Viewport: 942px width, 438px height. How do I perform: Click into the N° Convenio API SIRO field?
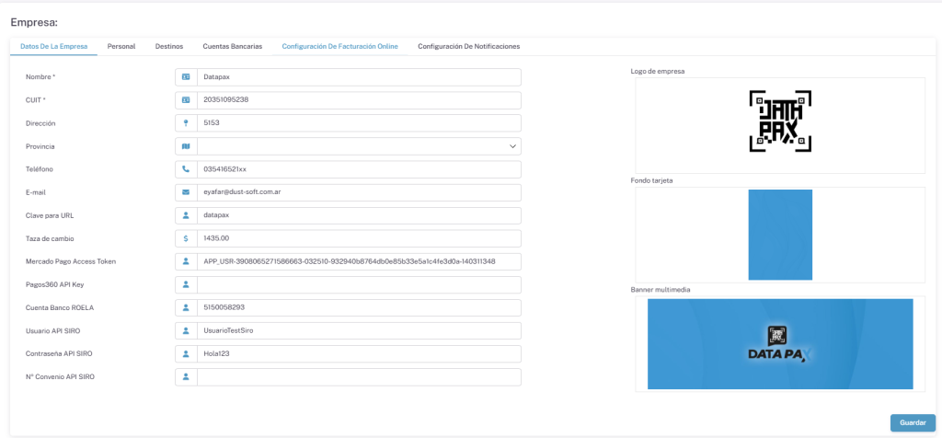tap(359, 377)
